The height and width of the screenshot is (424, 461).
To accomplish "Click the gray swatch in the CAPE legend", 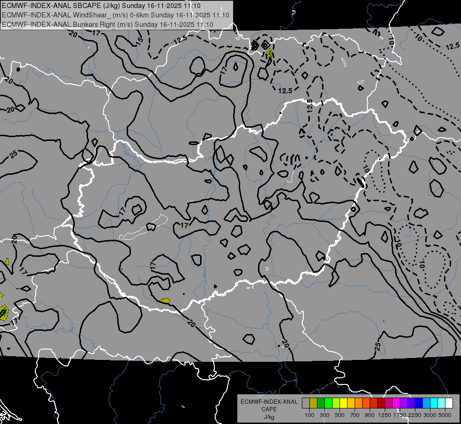I will coord(306,403).
